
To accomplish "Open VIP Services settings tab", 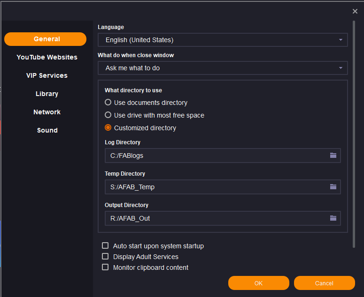I will [x=47, y=75].
